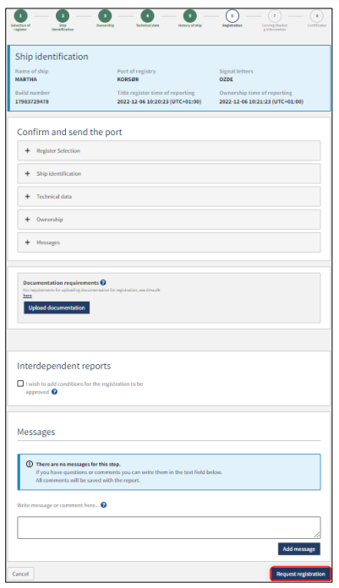Go to step 3 Ownership circle

click(x=105, y=16)
